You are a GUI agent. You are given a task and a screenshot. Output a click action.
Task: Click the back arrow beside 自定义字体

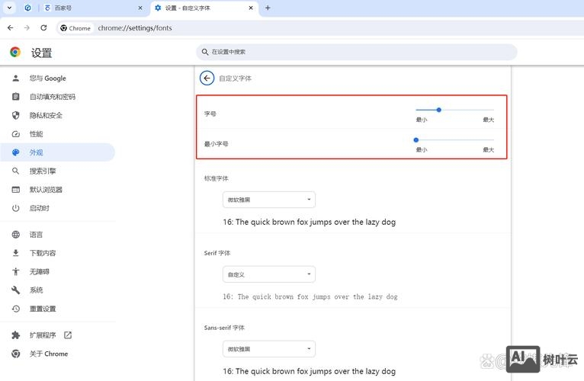pyautogui.click(x=207, y=78)
